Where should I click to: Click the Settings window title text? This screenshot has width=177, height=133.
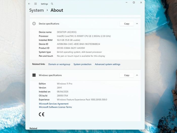tap(44, 4)
